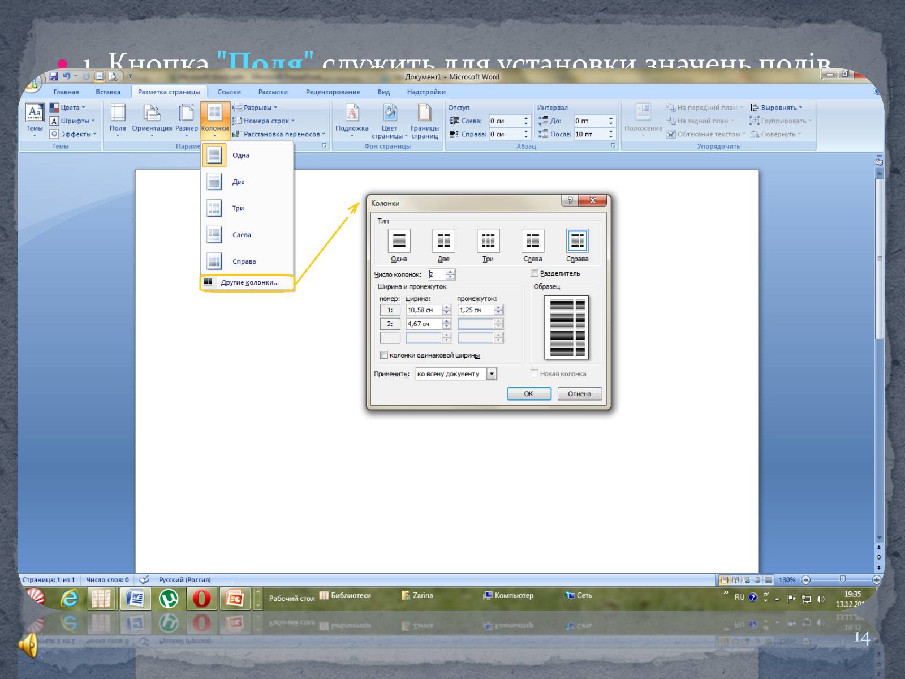Click column 1 ширина field 10,58 см
The height and width of the screenshot is (679, 905).
(x=424, y=310)
